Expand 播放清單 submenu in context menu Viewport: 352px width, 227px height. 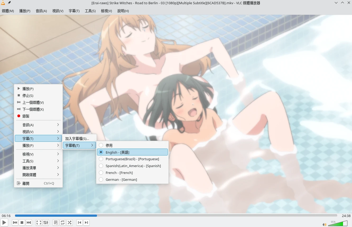click(x=38, y=168)
